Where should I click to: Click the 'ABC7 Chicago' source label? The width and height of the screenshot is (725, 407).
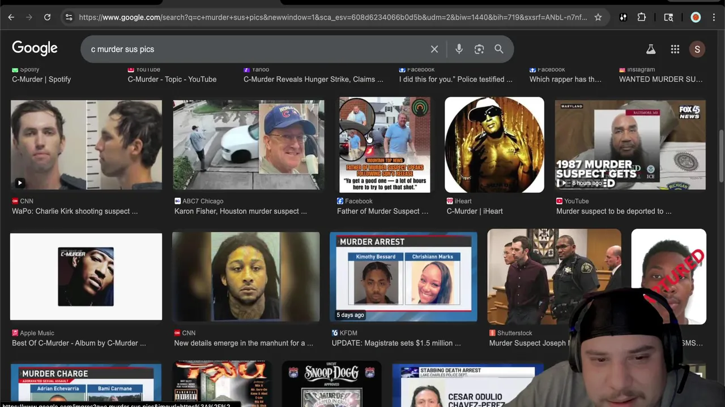tap(203, 201)
